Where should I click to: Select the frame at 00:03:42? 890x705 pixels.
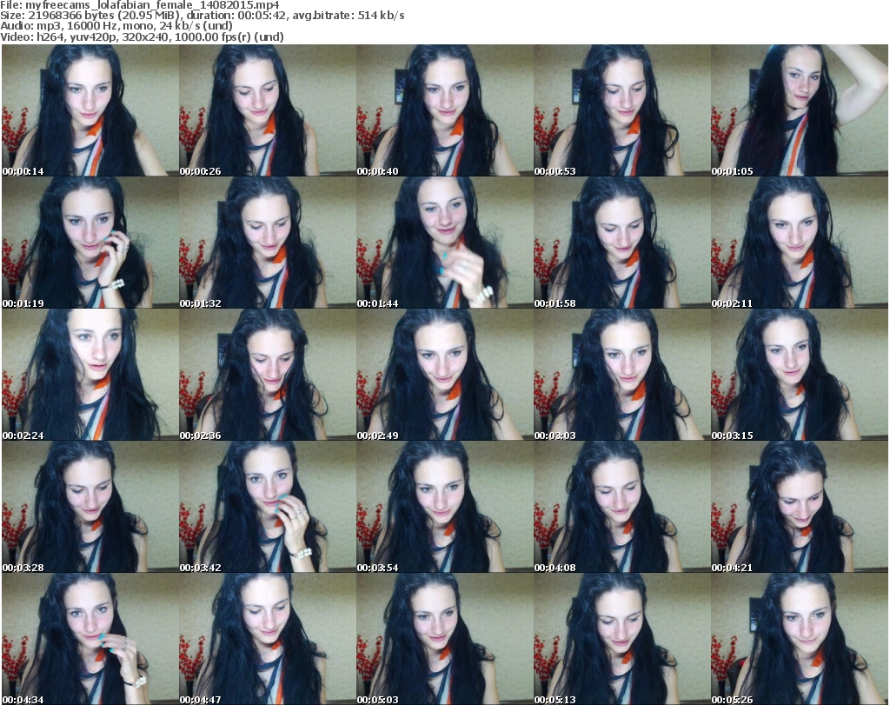coord(268,507)
